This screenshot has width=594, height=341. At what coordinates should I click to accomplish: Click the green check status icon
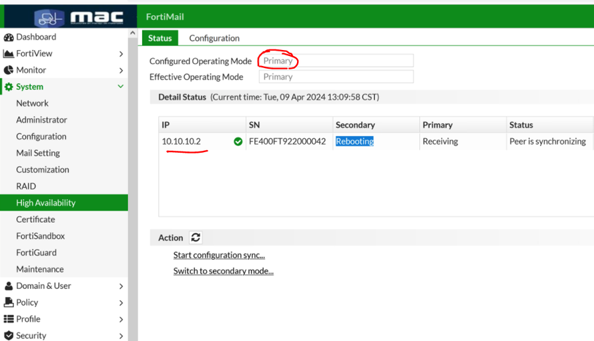(x=238, y=141)
